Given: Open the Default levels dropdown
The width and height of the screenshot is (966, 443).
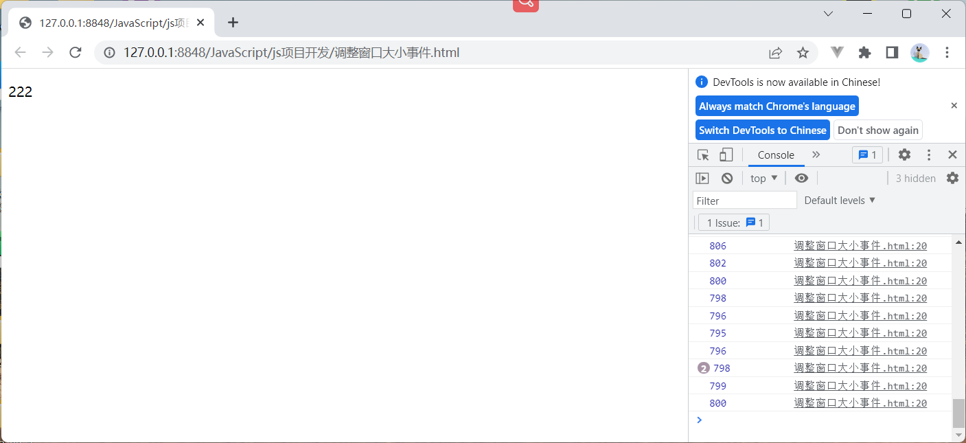Looking at the screenshot, I should [838, 200].
